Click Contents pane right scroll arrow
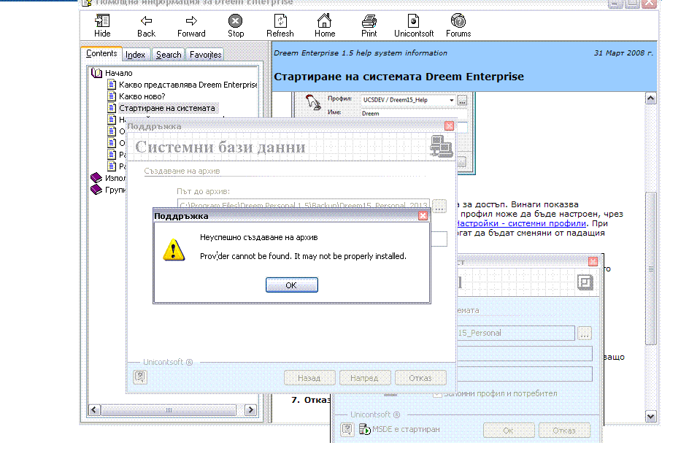This screenshot has height=467, width=689. [x=250, y=410]
